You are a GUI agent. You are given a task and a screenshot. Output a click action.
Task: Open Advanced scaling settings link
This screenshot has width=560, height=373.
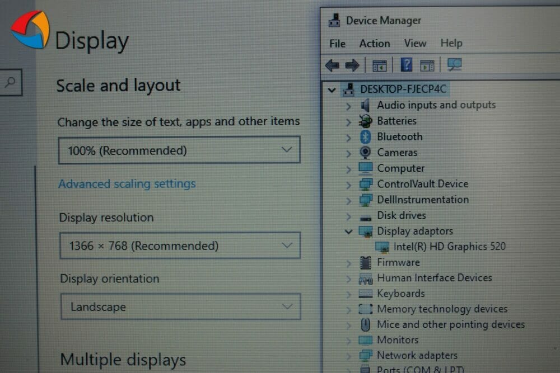click(127, 183)
